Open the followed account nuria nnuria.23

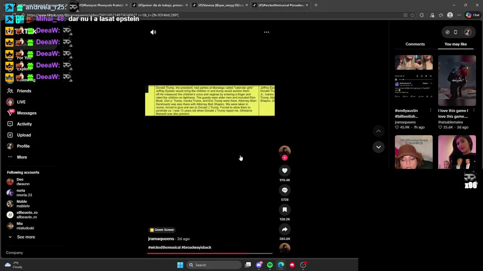[24, 193]
